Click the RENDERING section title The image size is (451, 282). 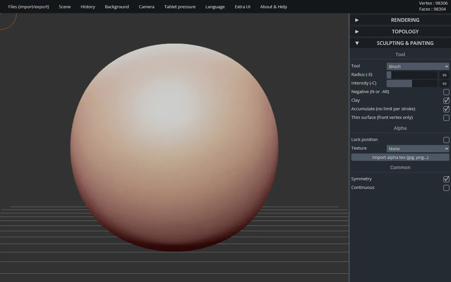pyautogui.click(x=405, y=20)
